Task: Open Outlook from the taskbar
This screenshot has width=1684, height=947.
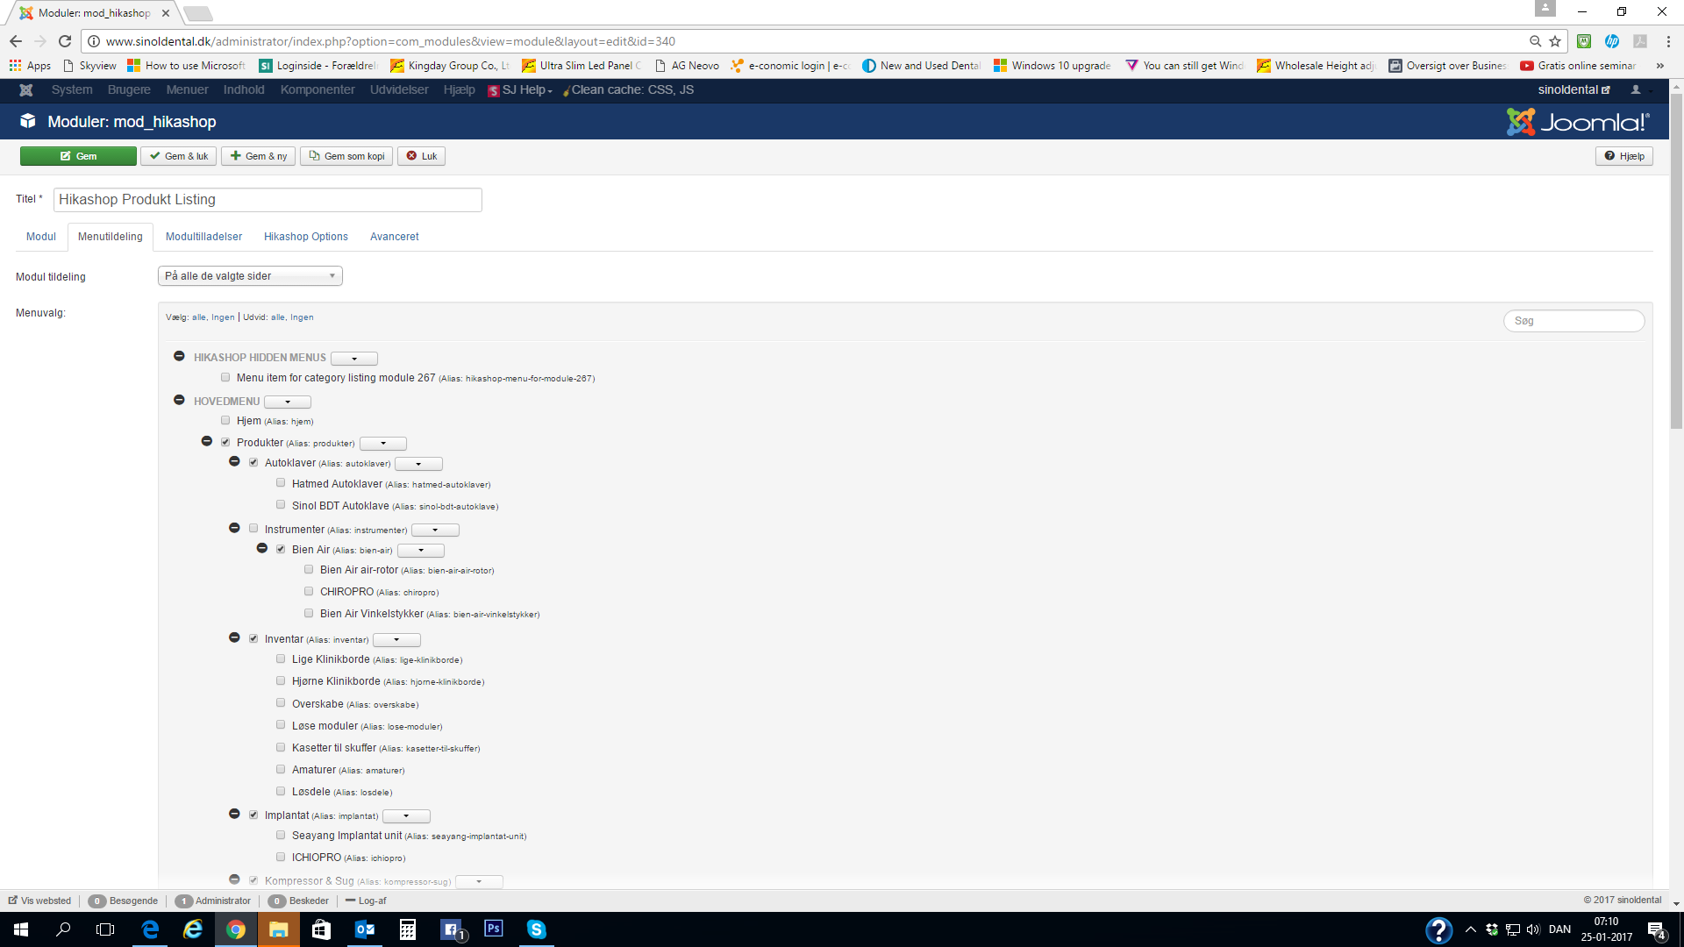Action: click(365, 929)
